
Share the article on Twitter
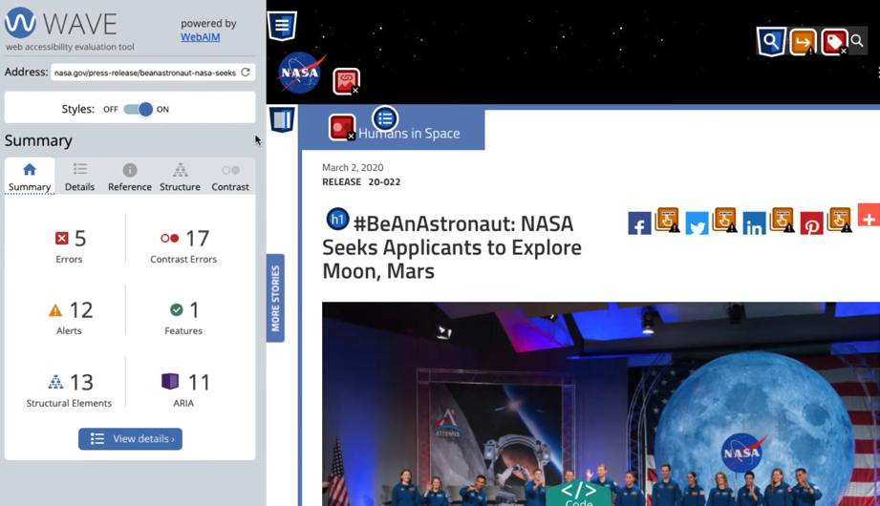click(697, 225)
